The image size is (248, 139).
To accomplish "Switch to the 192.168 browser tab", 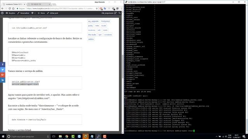I will tap(39, 4).
